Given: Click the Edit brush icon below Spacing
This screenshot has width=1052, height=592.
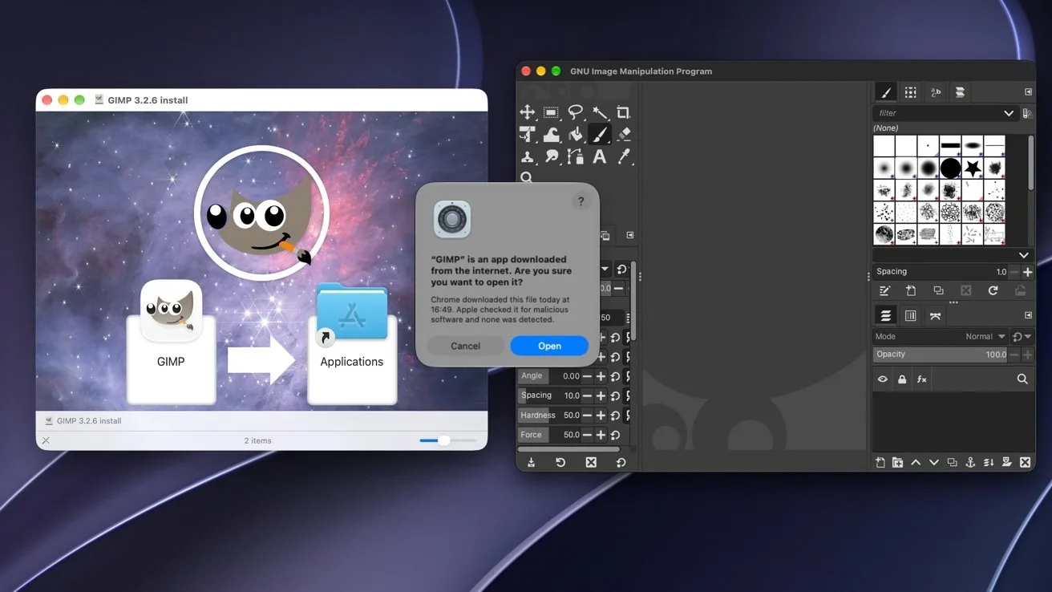Looking at the screenshot, I should [x=884, y=290].
